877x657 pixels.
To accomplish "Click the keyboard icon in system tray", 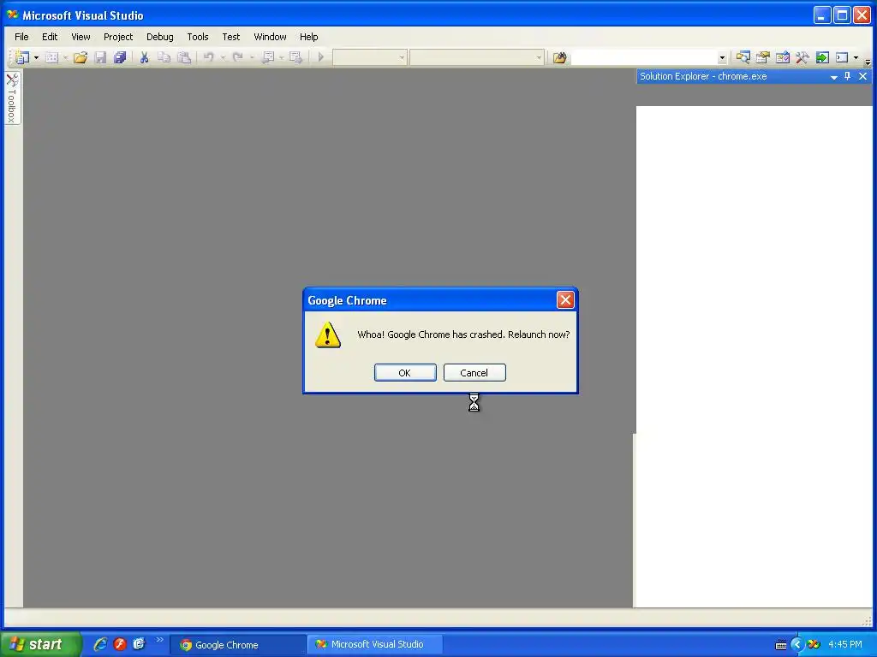I will [x=781, y=645].
